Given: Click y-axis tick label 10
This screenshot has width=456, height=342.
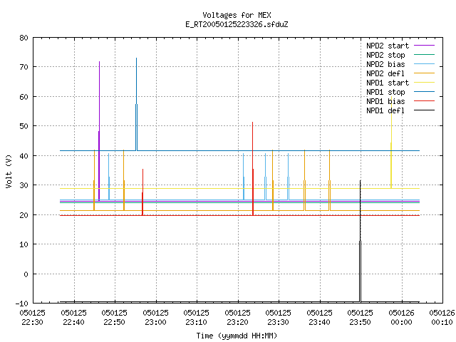Looking at the screenshot, I should pyautogui.click(x=24, y=244).
